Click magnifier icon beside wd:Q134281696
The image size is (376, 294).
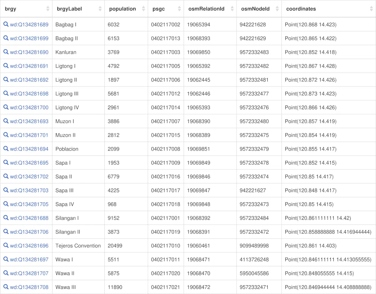pos(6,245)
